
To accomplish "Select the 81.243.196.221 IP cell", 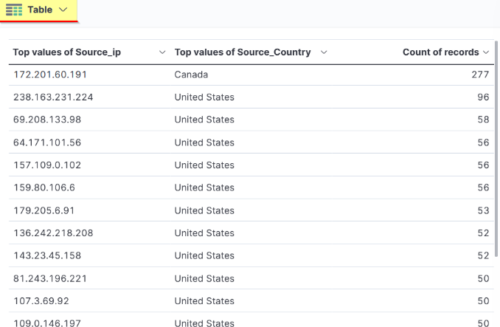I will click(x=50, y=278).
